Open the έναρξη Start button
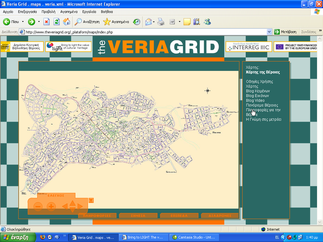This screenshot has width=323, height=242. pyautogui.click(x=18, y=237)
